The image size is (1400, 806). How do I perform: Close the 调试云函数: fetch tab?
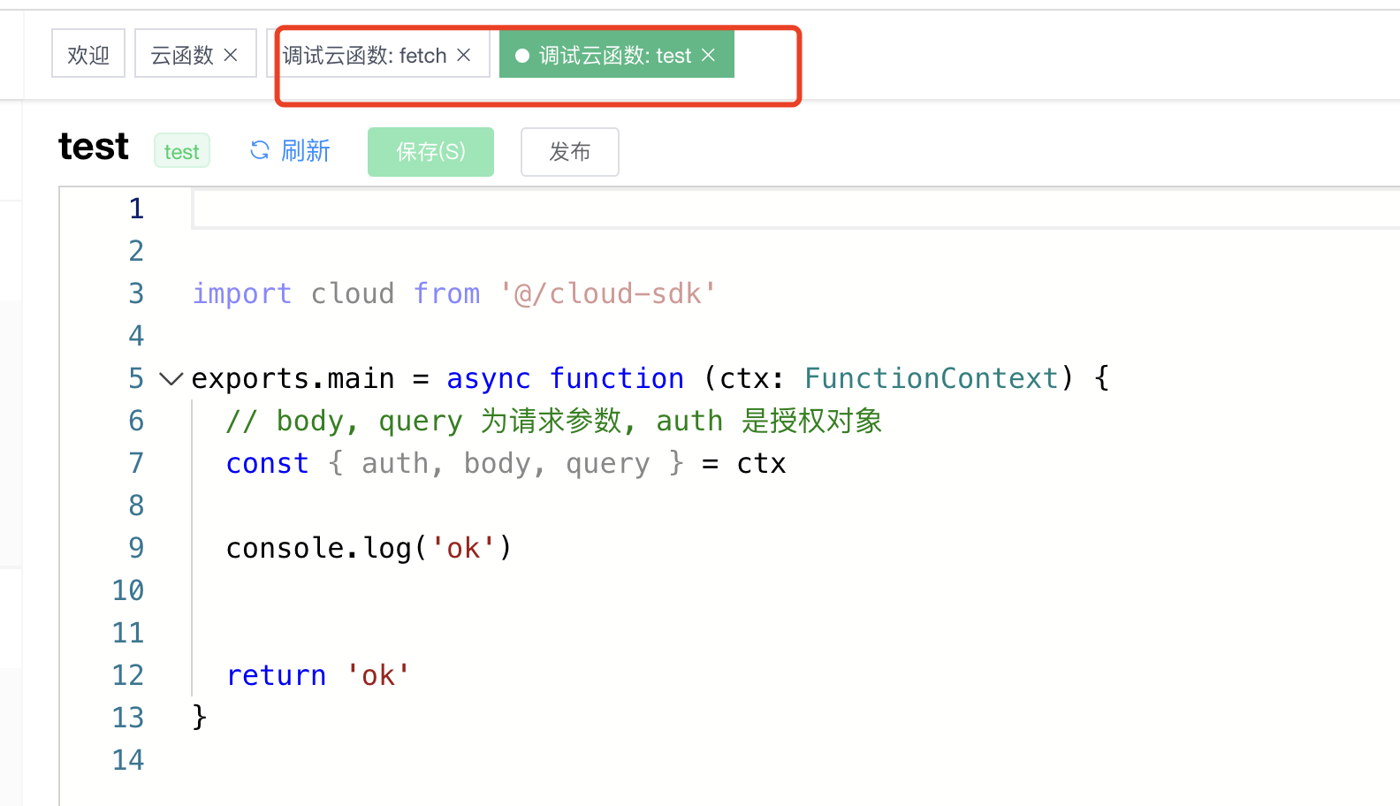[x=463, y=55]
